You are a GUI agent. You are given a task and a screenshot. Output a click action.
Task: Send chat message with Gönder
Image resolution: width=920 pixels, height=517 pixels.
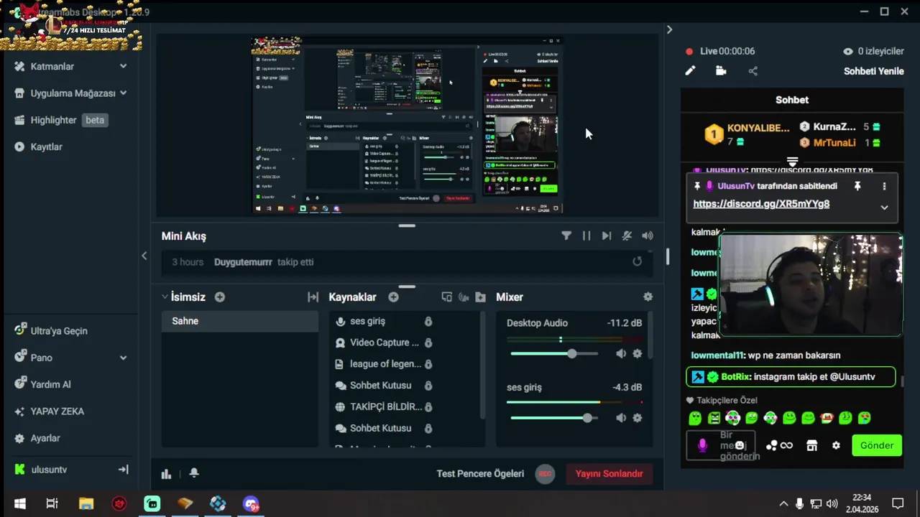click(876, 445)
